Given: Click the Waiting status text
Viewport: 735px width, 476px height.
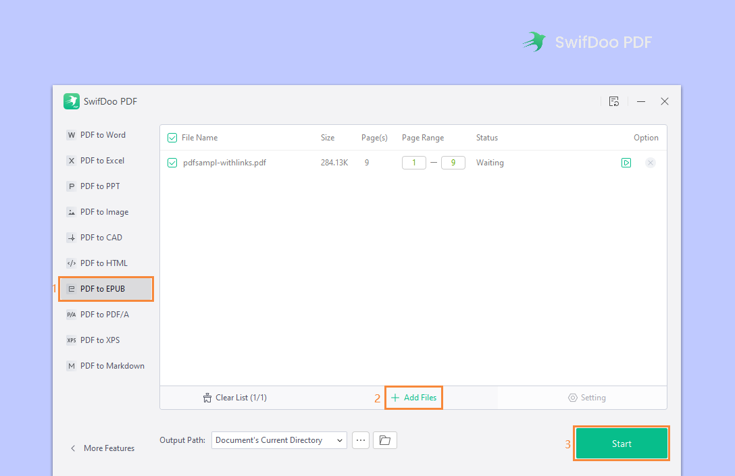Looking at the screenshot, I should click(490, 163).
